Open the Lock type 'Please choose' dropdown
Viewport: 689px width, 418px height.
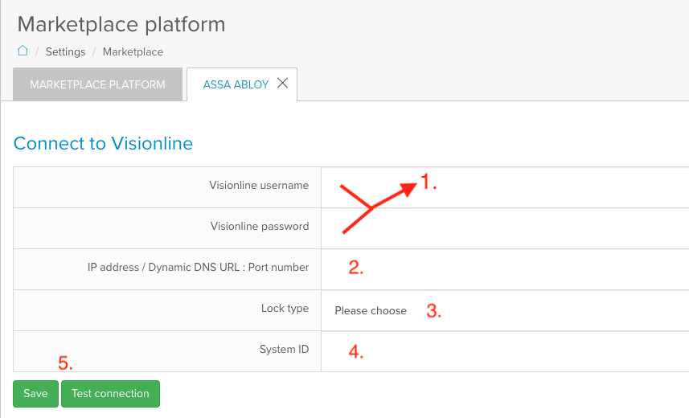pos(371,310)
